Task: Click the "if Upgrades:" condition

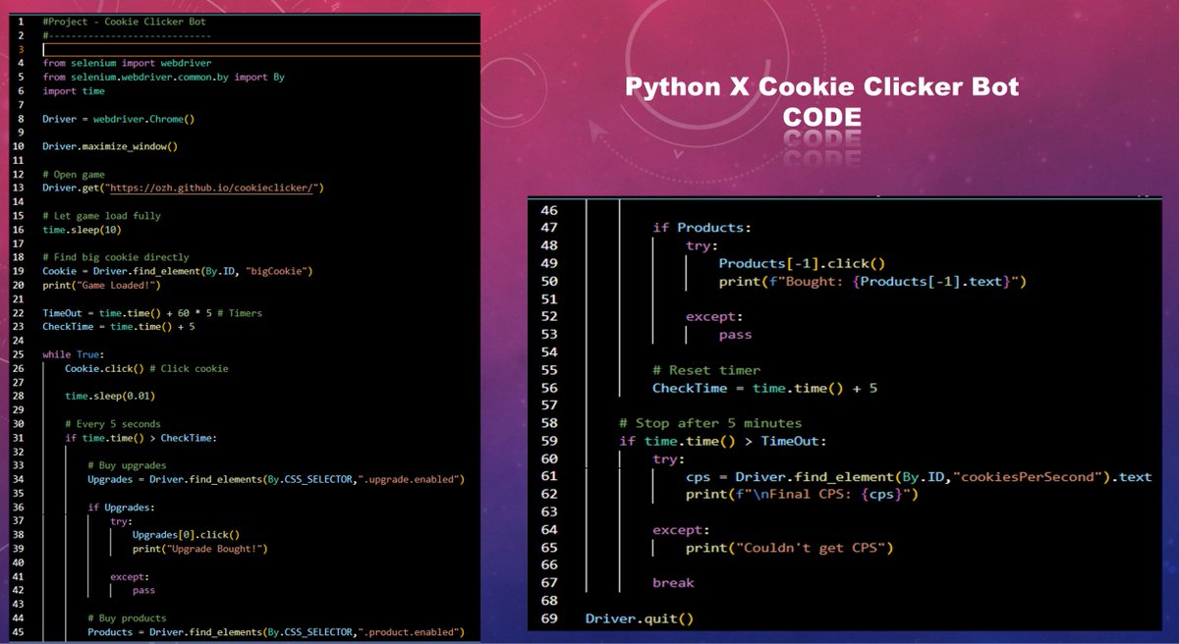Action: coord(121,508)
